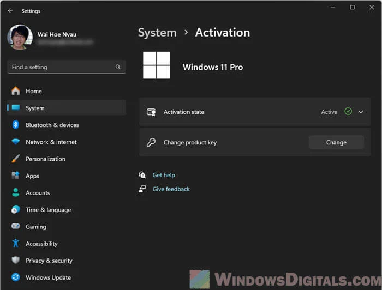Open the Apps icon in sidebar
The image size is (382, 290).
click(16, 176)
